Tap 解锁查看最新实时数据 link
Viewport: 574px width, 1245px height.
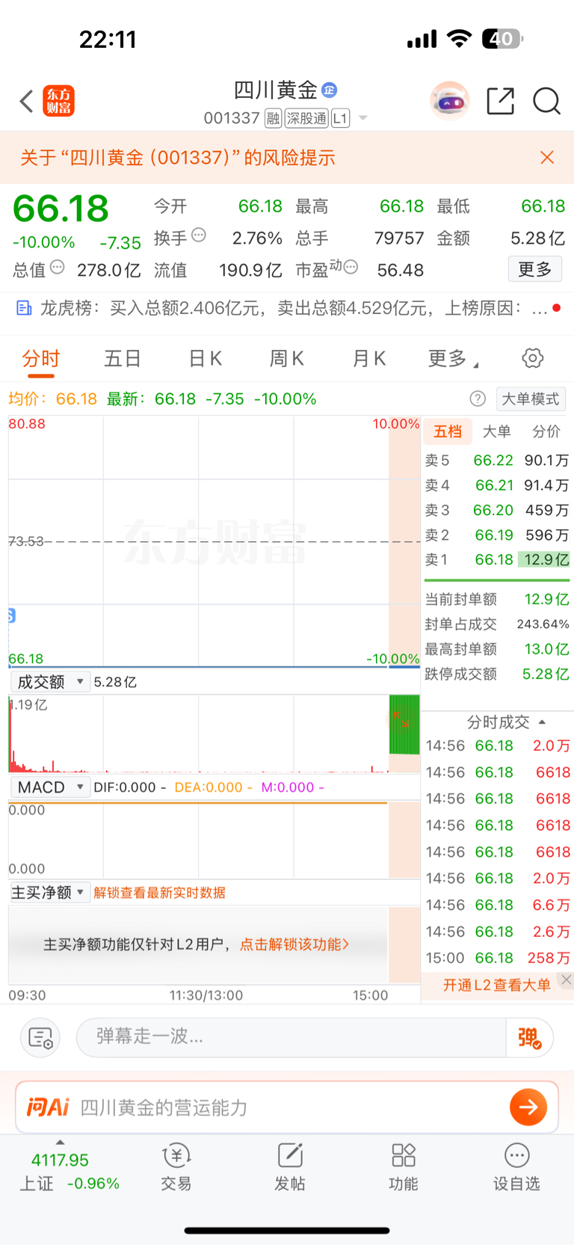click(159, 893)
